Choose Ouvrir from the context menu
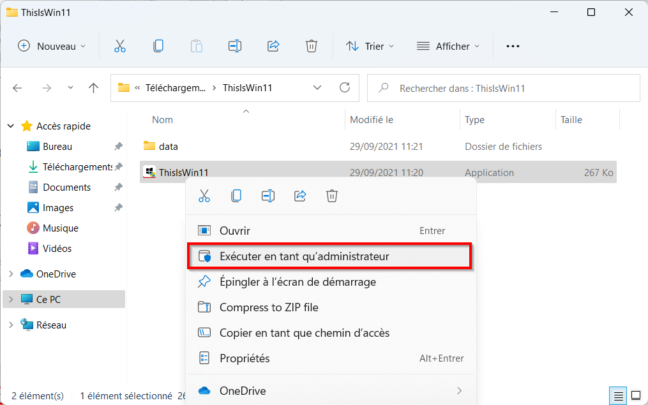The height and width of the screenshot is (405, 648). (x=329, y=231)
